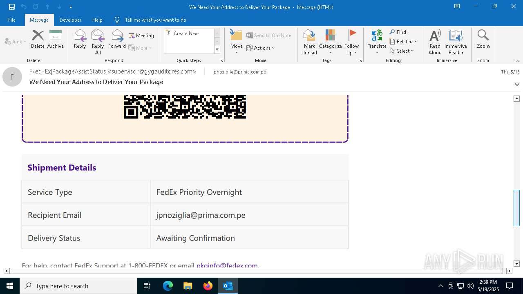This screenshot has width=523, height=294.
Task: Open the Related dropdown
Action: (x=403, y=42)
